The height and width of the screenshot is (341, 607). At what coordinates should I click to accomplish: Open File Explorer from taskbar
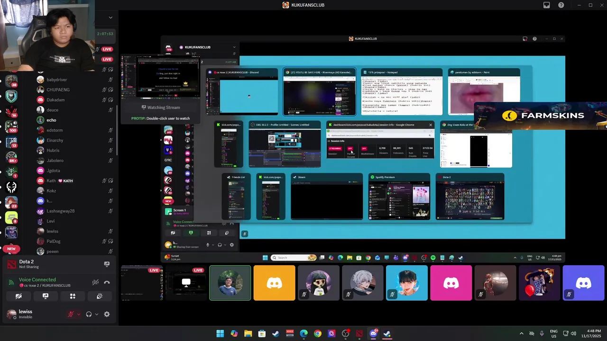pyautogui.click(x=248, y=333)
